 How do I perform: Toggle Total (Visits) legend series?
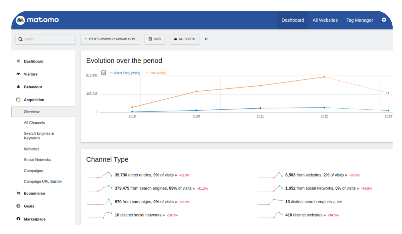(158, 73)
